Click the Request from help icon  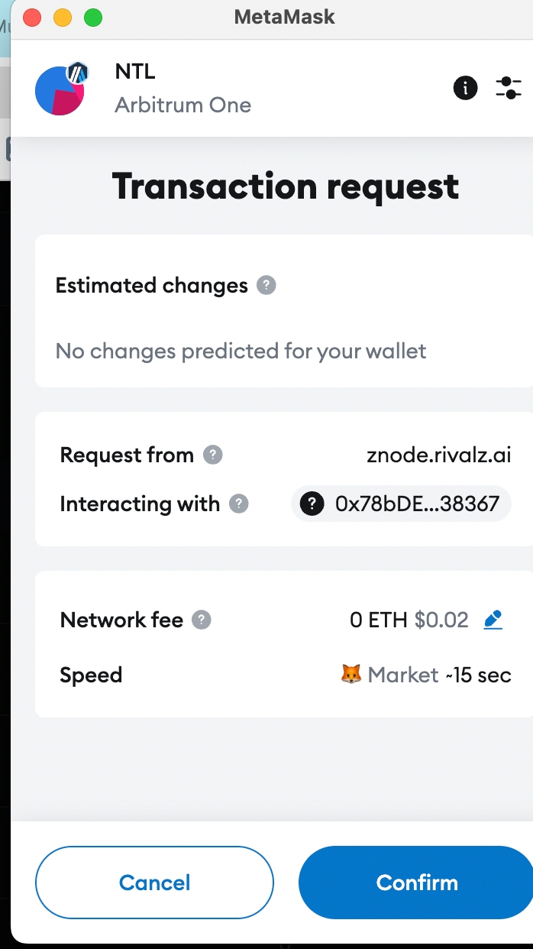(213, 455)
